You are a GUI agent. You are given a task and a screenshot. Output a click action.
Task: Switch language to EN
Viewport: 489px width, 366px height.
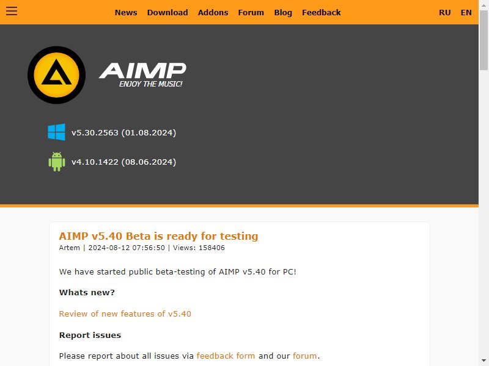click(x=466, y=12)
